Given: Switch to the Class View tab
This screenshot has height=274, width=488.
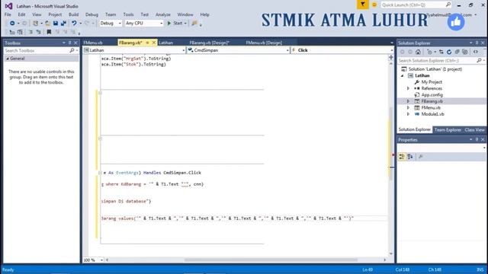Looking at the screenshot, I should click(x=474, y=130).
